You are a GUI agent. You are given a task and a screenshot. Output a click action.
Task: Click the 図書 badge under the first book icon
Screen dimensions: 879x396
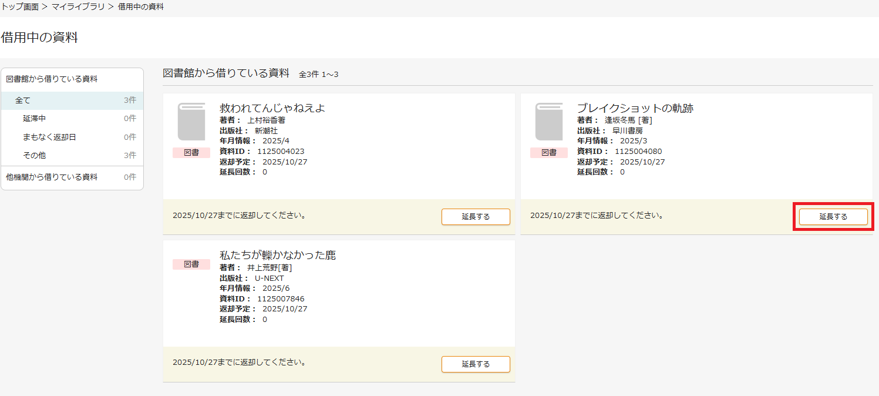click(x=191, y=152)
